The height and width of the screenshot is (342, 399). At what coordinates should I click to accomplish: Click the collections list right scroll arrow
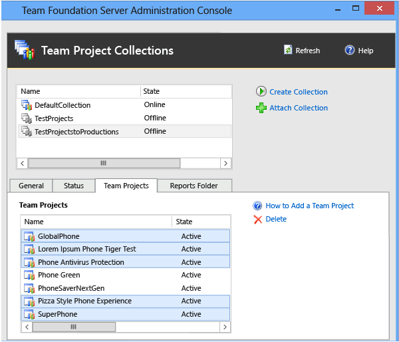[x=226, y=163]
